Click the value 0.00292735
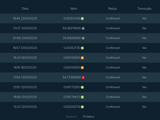The width and height of the screenshot is (160, 120). pyautogui.click(x=72, y=48)
